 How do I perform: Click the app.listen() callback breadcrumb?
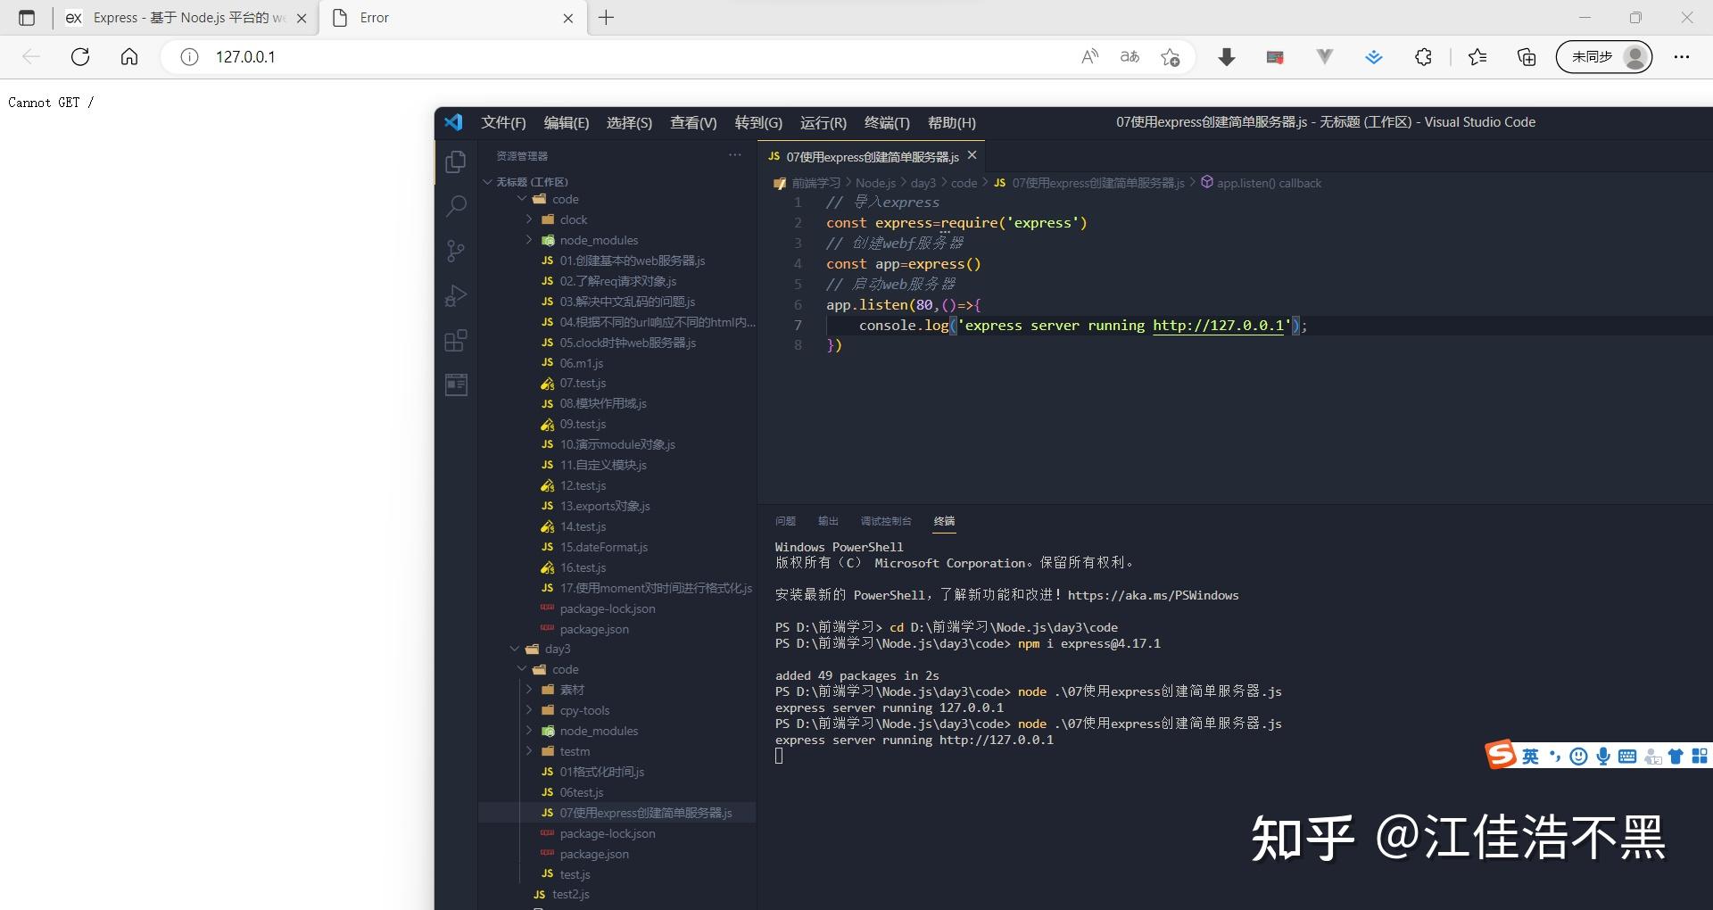pos(1268,183)
